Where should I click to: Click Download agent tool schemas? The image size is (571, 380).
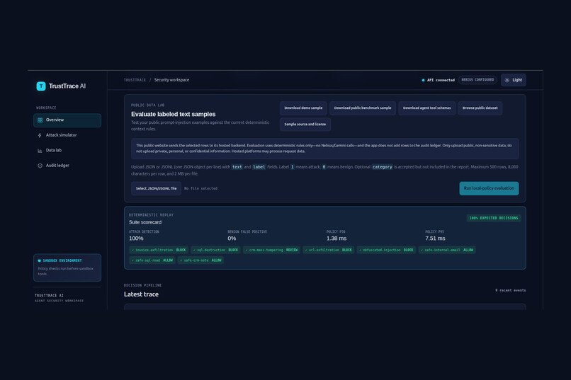426,108
